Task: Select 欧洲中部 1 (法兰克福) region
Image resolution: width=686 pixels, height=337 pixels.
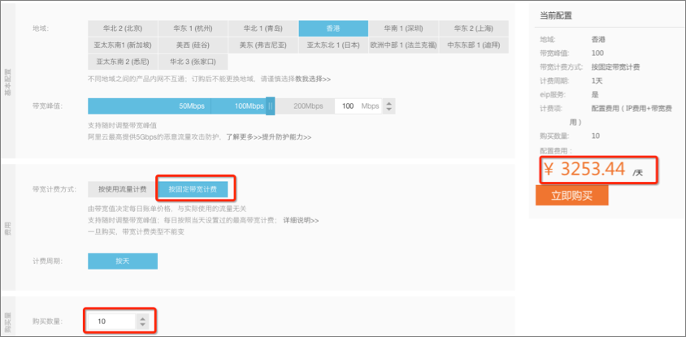Action: 403,45
